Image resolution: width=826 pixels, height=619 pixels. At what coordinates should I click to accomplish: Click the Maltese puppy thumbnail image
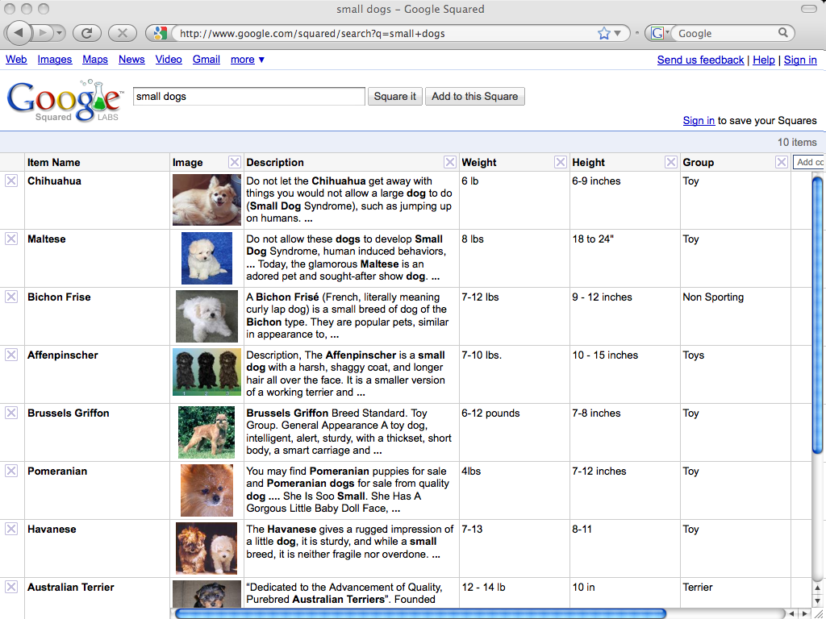(x=206, y=258)
